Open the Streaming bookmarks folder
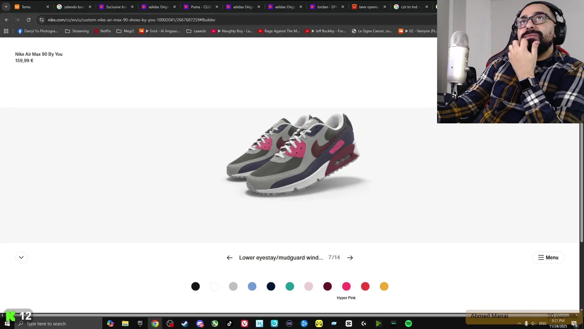The image size is (584, 329). [77, 31]
